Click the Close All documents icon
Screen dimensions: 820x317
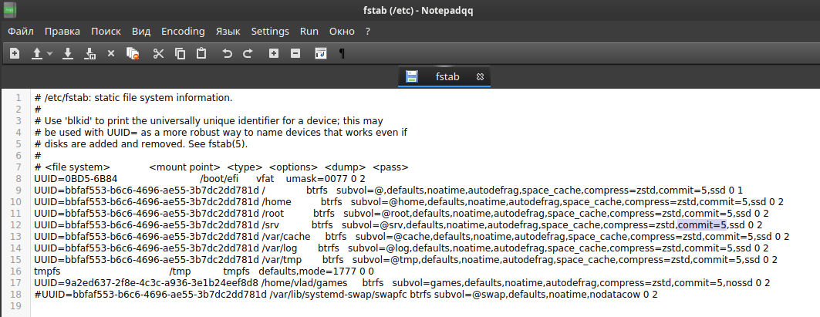point(133,53)
